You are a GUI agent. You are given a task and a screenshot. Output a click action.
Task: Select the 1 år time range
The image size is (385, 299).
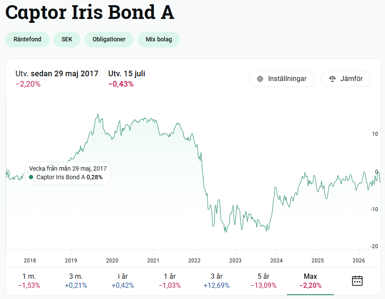click(x=170, y=281)
